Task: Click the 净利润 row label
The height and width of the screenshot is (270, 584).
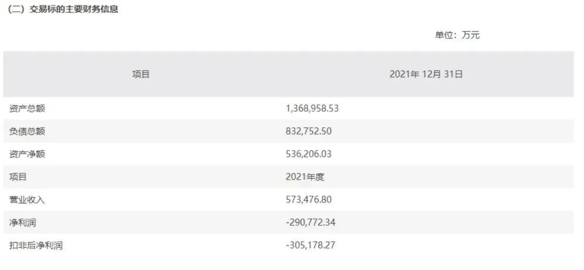Action: [x=23, y=223]
